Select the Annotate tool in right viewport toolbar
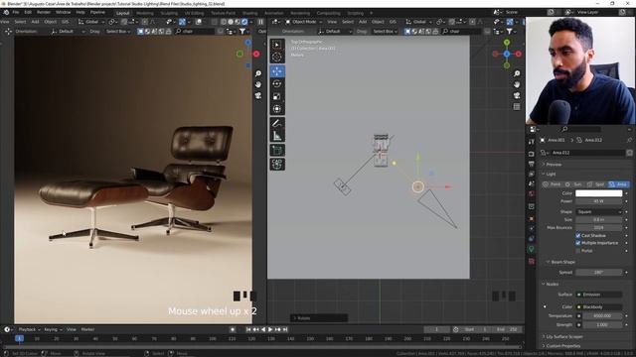636x357 pixels. coord(277,123)
